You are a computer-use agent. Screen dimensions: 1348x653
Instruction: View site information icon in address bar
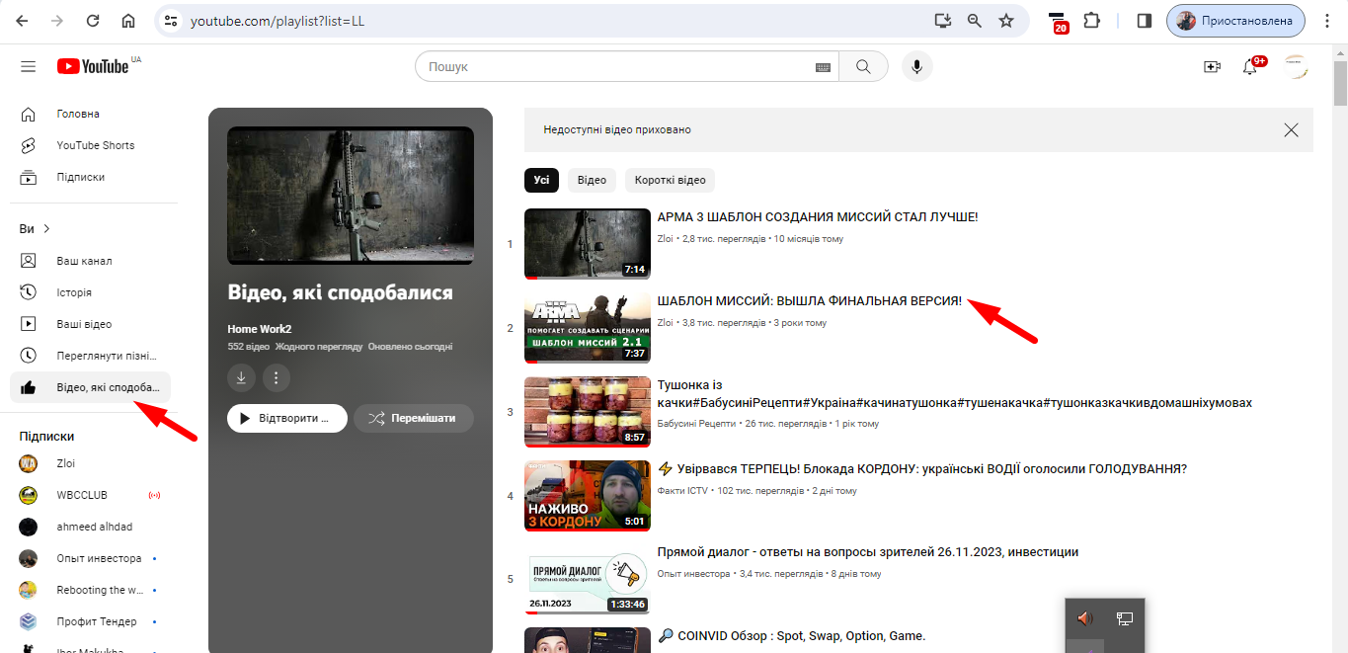171,21
